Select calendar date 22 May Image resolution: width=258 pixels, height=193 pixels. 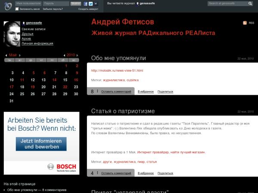(65, 87)
